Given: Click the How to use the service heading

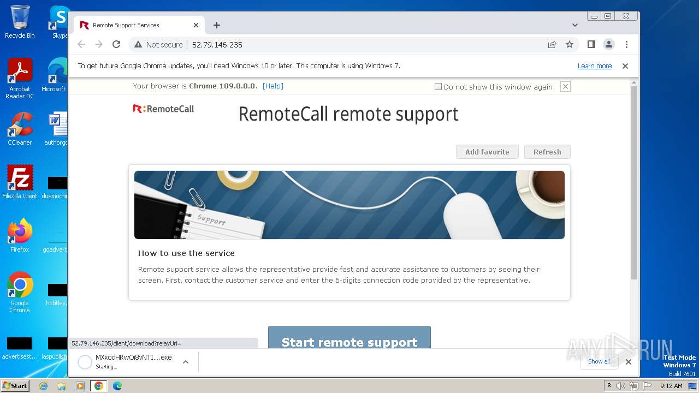Looking at the screenshot, I should click(x=186, y=253).
